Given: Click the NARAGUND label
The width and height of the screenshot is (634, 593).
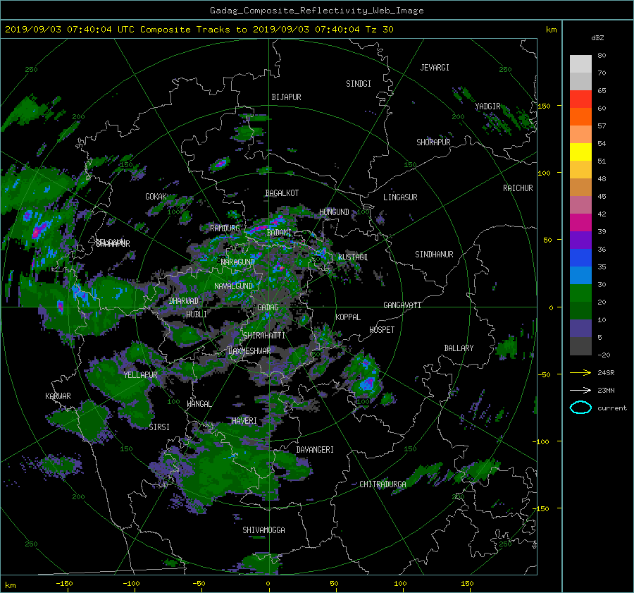Looking at the screenshot, I should (238, 262).
